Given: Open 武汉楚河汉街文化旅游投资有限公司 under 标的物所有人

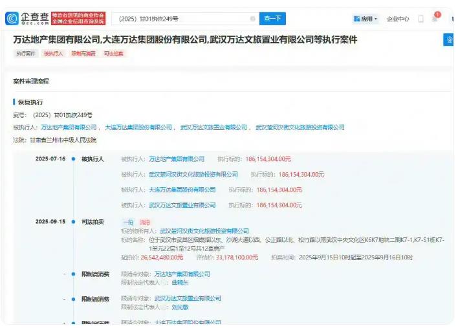Looking at the screenshot, I should 204,230.
